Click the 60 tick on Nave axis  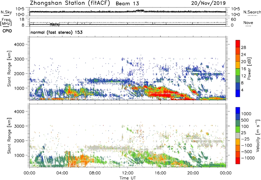[x=234, y=19]
